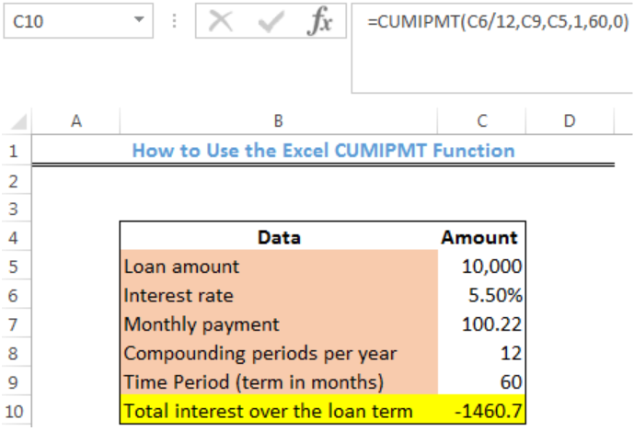Open the Insert Function fx dialog
Image resolution: width=634 pixels, height=431 pixels.
click(x=319, y=21)
